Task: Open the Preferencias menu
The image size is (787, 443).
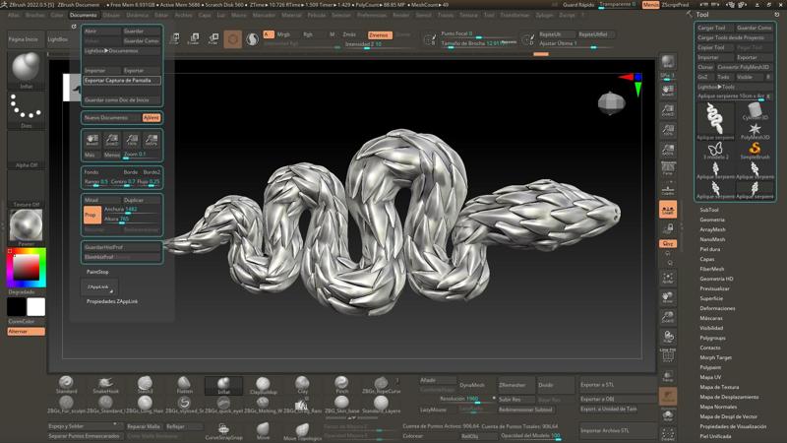Action: [372, 15]
